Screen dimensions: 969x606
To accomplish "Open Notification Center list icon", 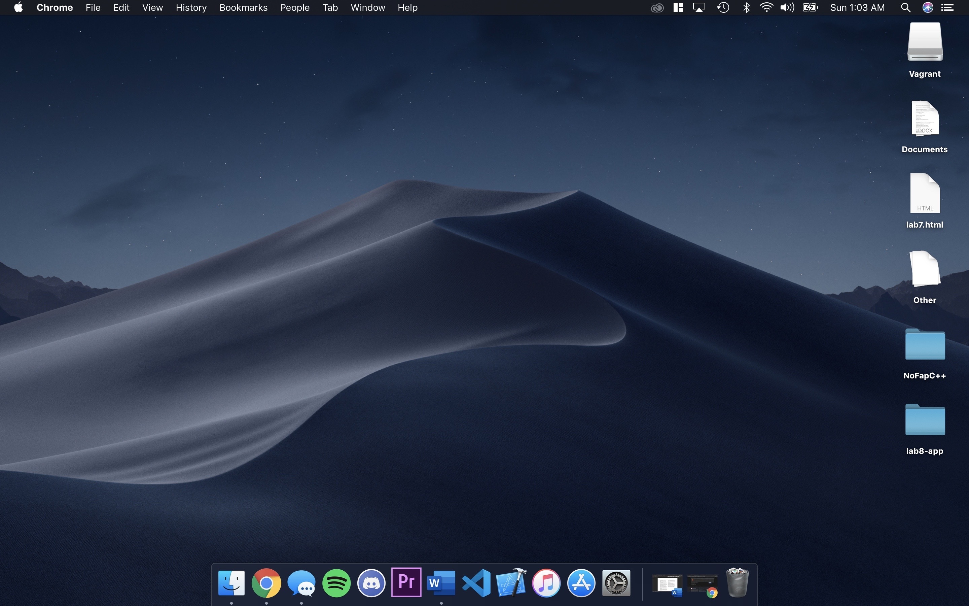I will (x=947, y=8).
